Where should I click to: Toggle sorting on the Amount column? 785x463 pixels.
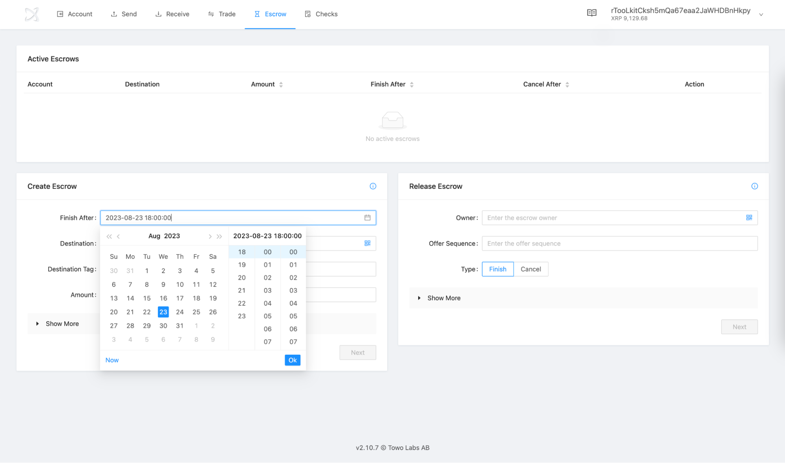[x=281, y=84]
